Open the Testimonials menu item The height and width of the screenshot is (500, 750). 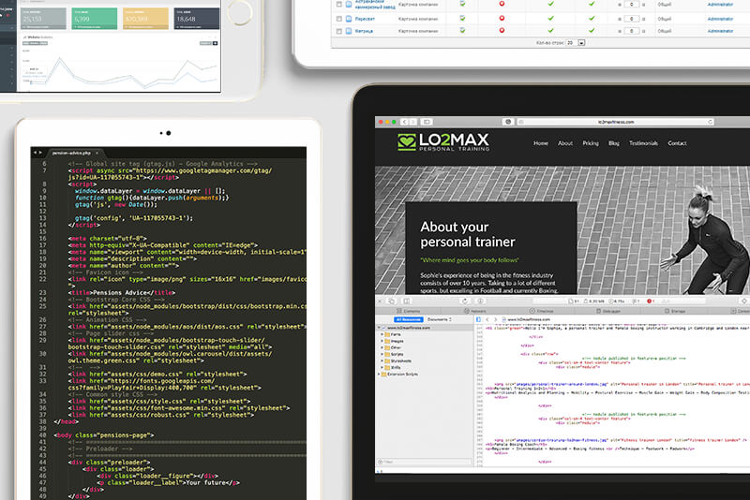pos(643,142)
